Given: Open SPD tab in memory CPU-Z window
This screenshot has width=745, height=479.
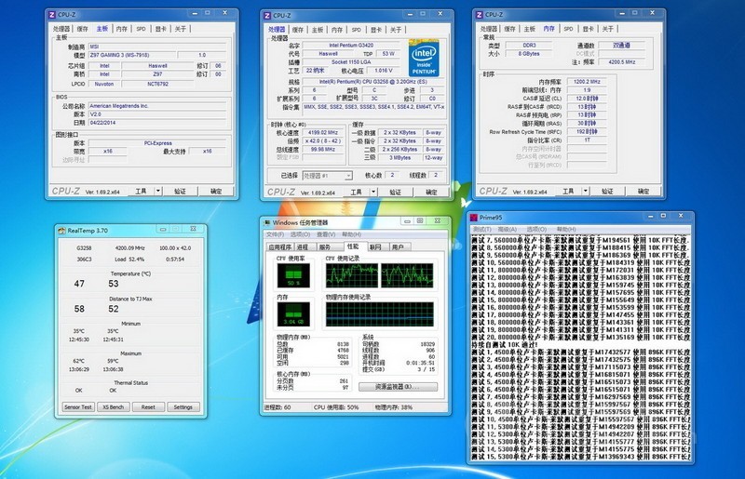Looking at the screenshot, I should click(568, 29).
